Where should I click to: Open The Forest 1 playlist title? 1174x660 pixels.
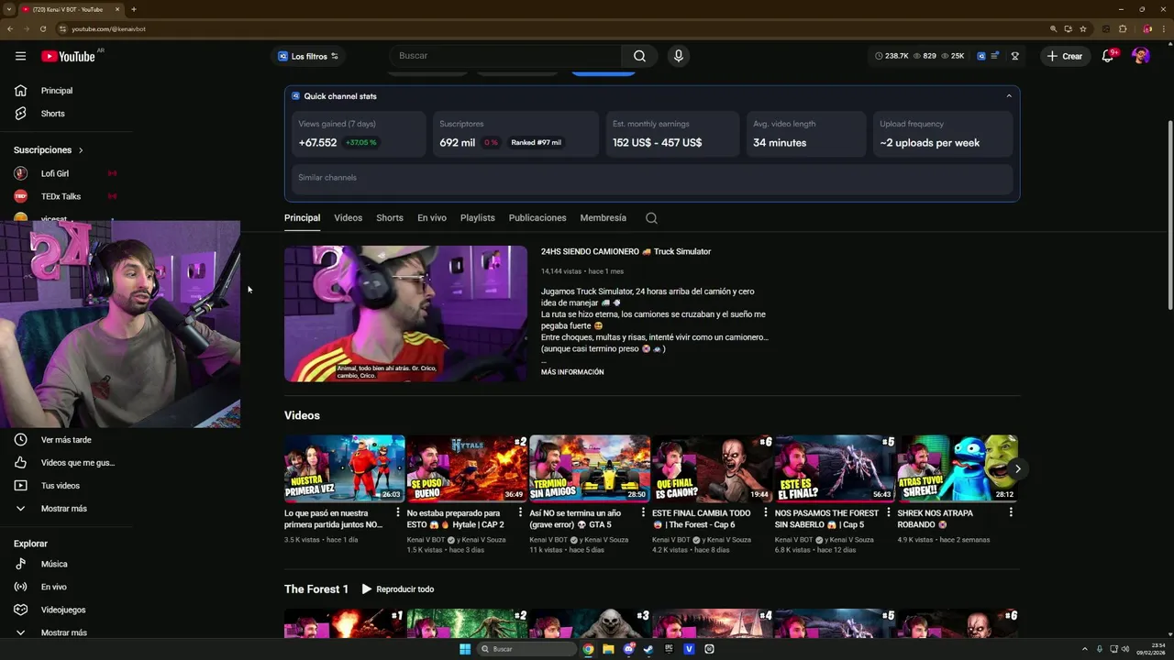pos(316,589)
